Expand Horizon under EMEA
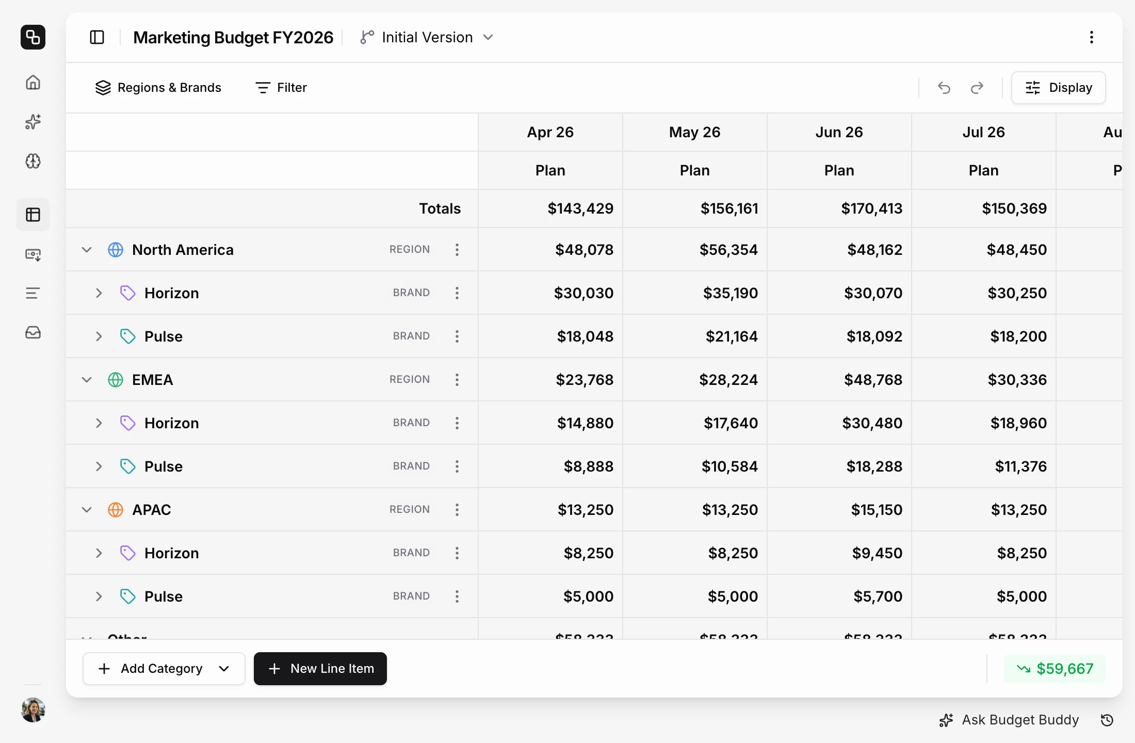The image size is (1135, 743). coord(99,423)
